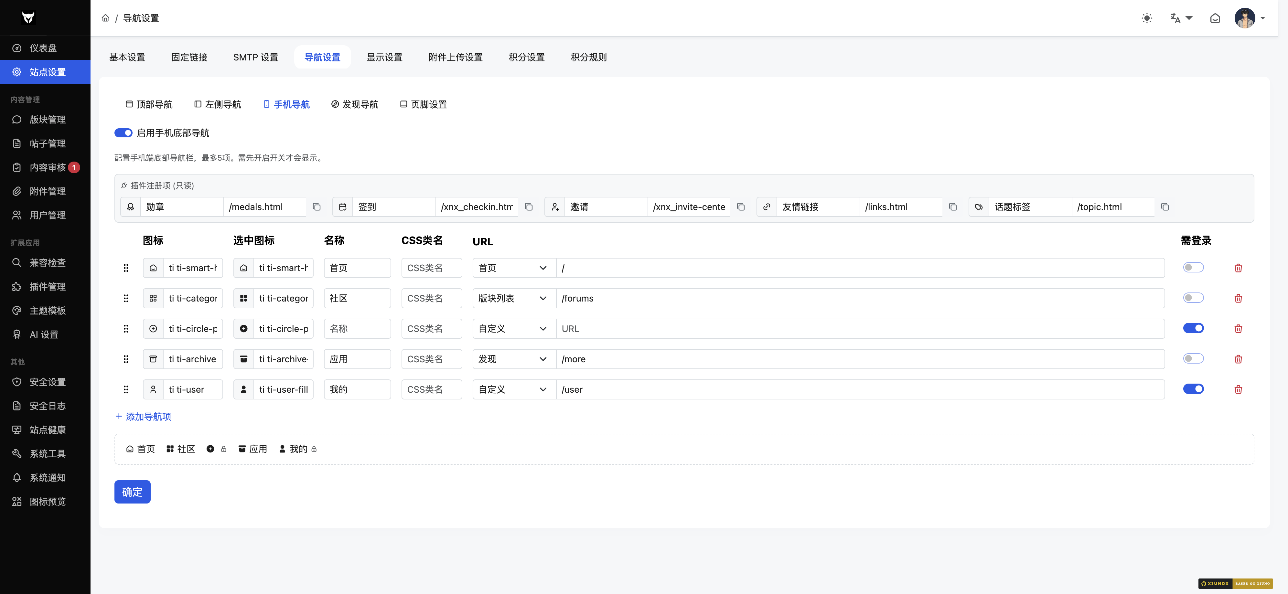Open 自定义 dropdown in 我的 row
The height and width of the screenshot is (594, 1288).
514,389
